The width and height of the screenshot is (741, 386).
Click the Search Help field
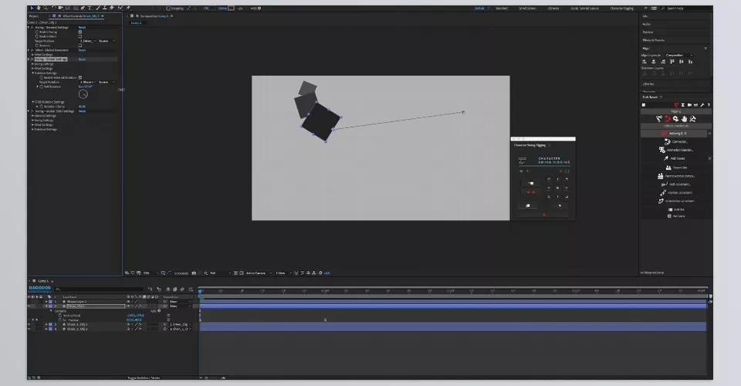[686, 8]
